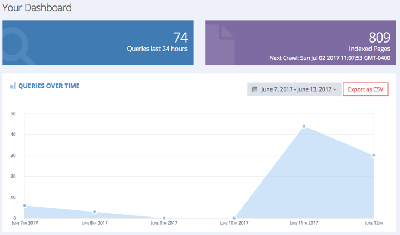Click the Queries Over Time heading

(48, 86)
